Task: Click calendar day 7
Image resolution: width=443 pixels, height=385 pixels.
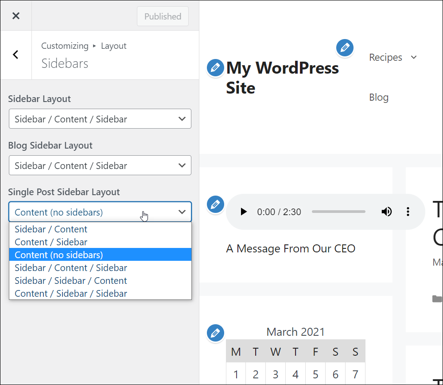Action: 355,374
